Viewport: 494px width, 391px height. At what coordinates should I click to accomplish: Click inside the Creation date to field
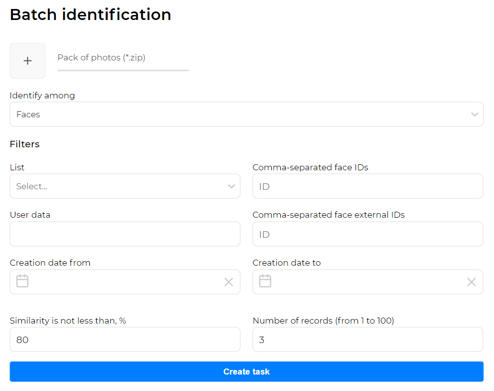coord(367,282)
